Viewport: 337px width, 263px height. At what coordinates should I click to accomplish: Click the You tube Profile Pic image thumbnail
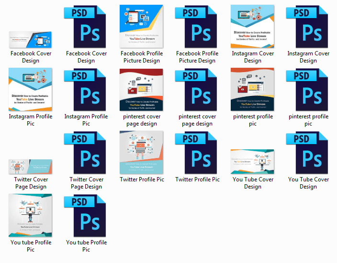coord(31,216)
